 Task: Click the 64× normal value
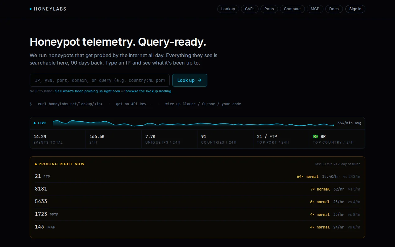308,177
